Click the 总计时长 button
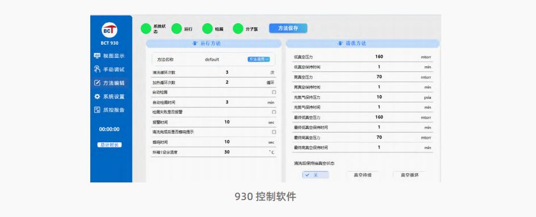536x217 pixels. click(110, 144)
